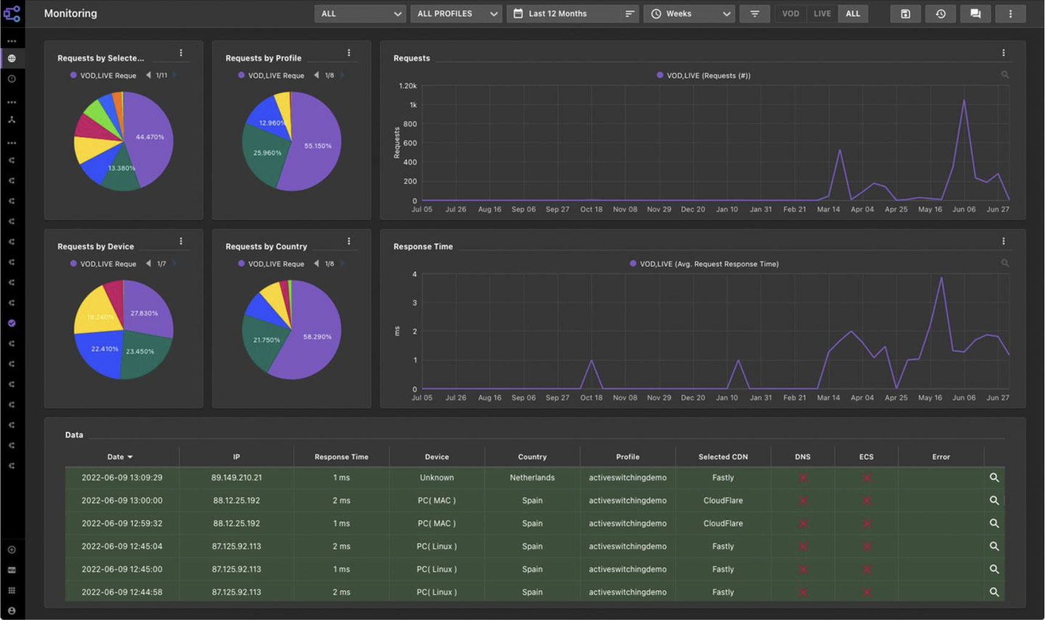Open the apps grid icon in sidebar

(12, 590)
